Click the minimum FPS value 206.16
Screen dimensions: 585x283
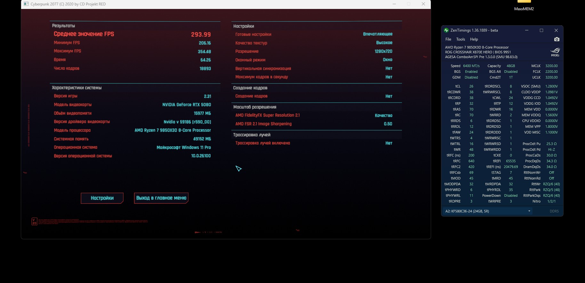click(205, 43)
